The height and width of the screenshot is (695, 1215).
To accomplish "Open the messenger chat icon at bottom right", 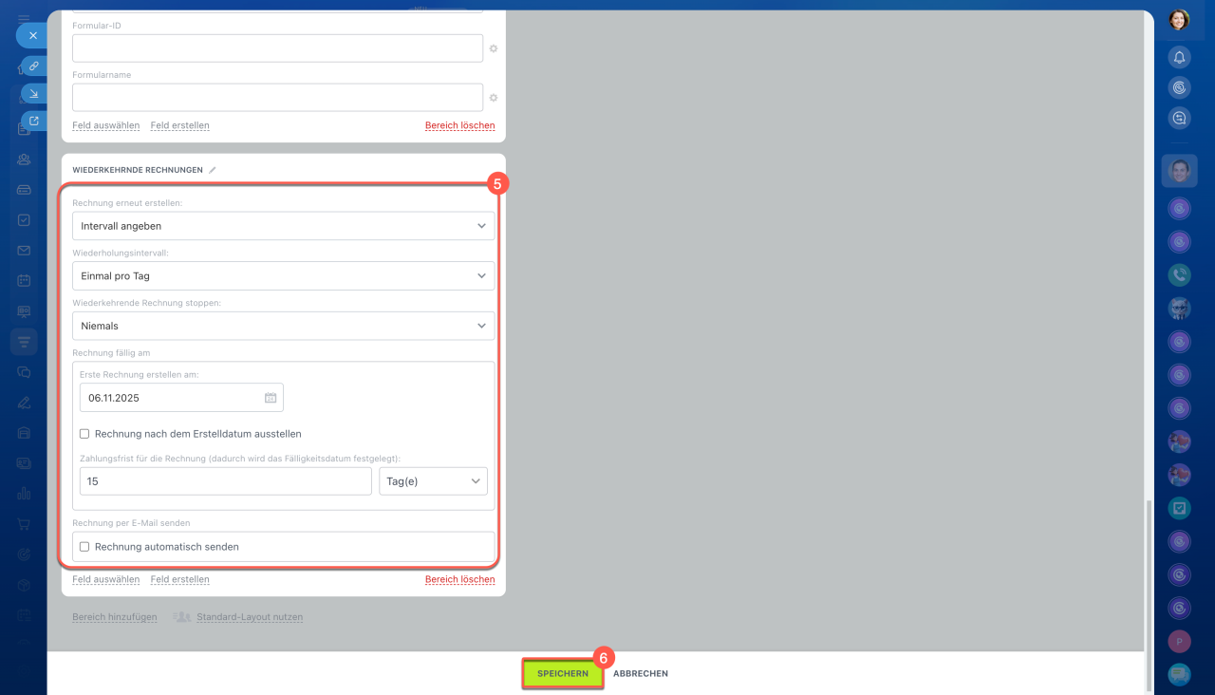I will tap(1179, 674).
